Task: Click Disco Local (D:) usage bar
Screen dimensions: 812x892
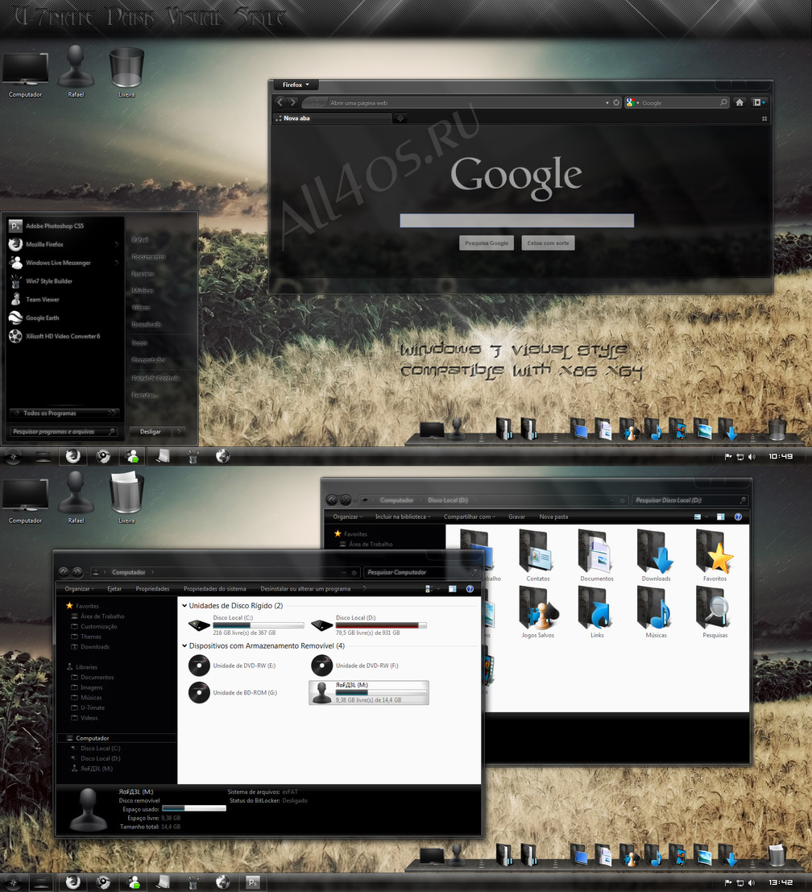Action: tap(381, 625)
